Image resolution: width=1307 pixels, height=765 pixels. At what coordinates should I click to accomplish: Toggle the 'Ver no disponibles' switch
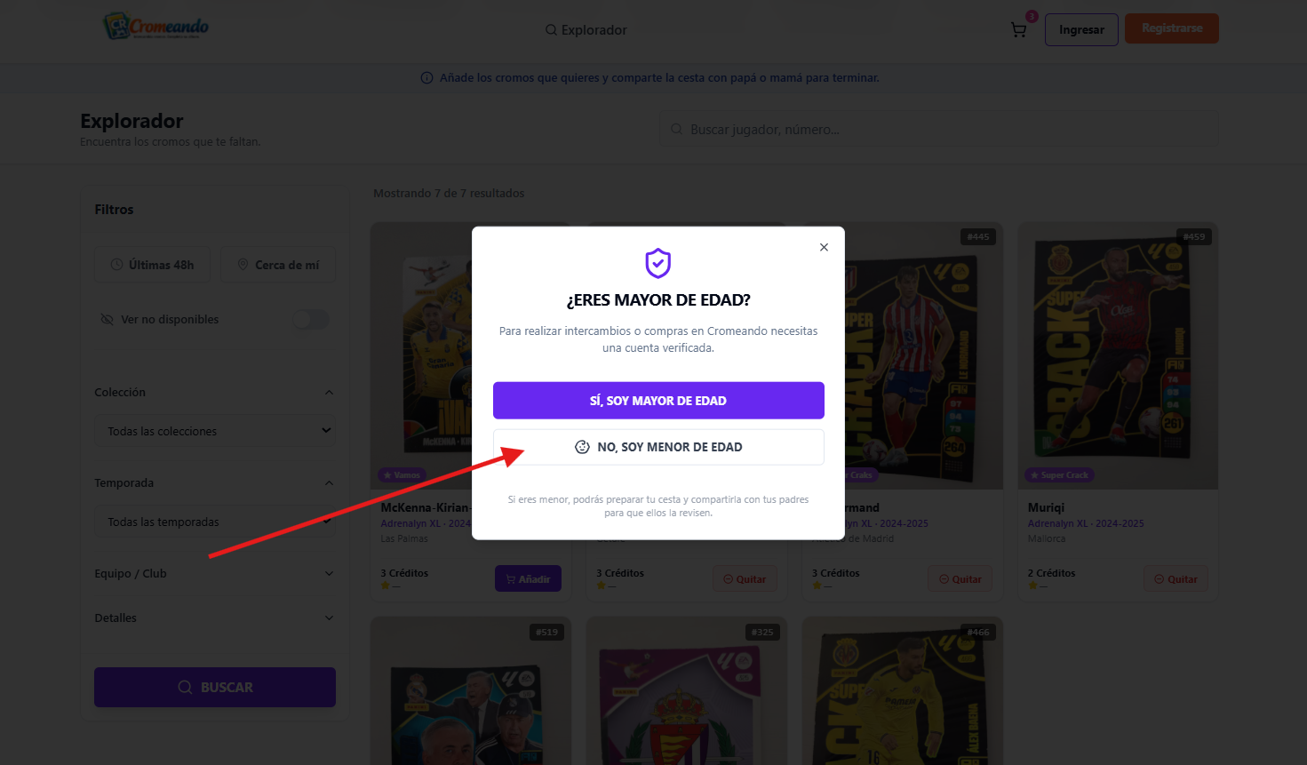(311, 319)
